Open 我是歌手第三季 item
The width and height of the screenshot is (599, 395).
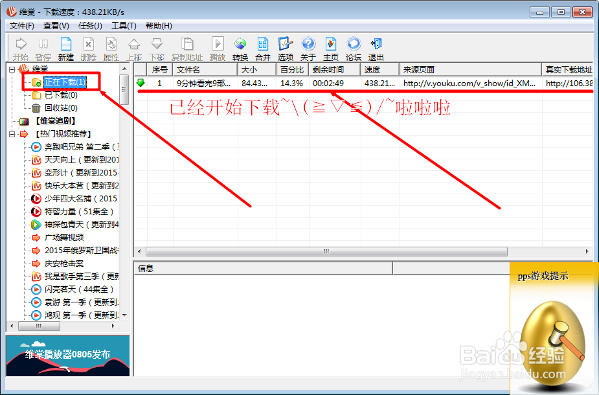point(82,276)
